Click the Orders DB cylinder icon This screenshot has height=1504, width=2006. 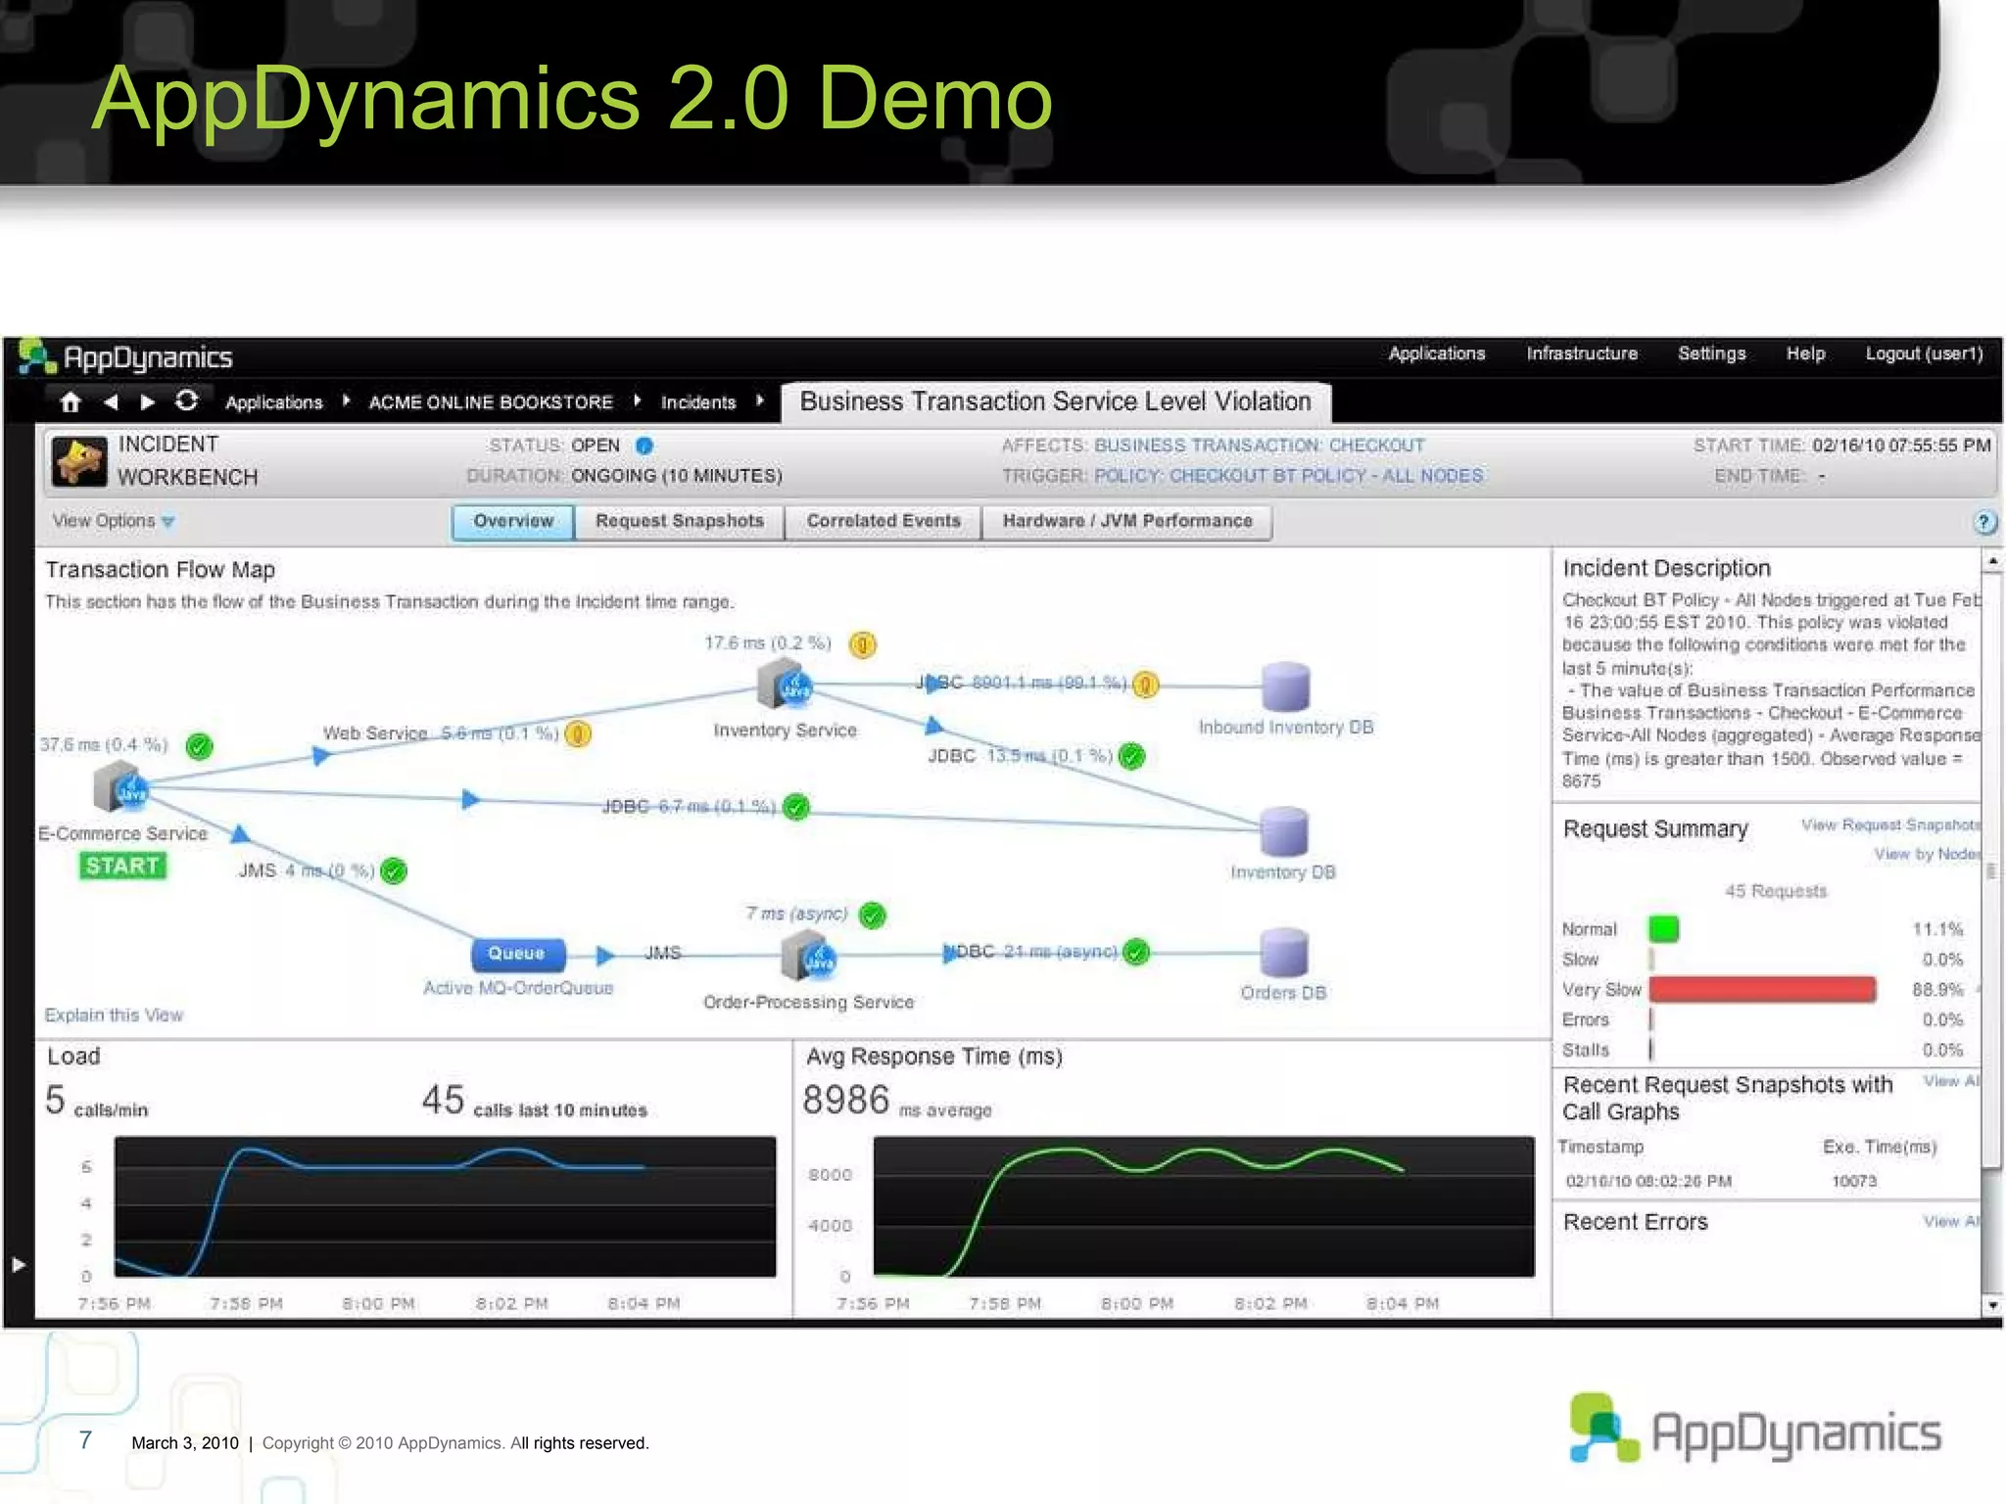[x=1284, y=953]
